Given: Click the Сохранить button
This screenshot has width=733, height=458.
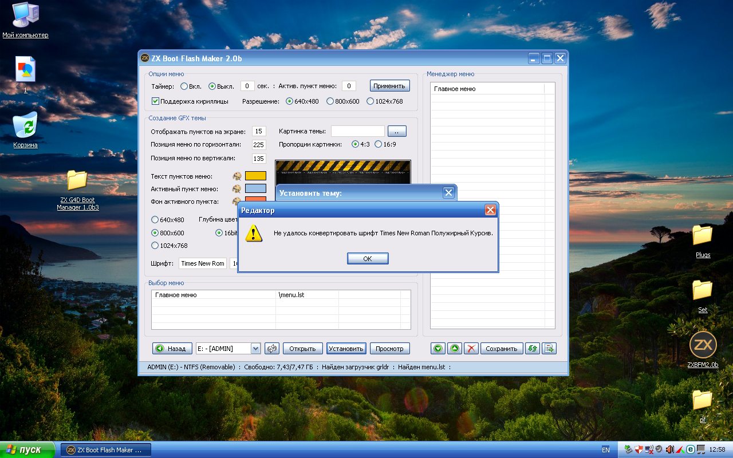Looking at the screenshot, I should (x=502, y=348).
